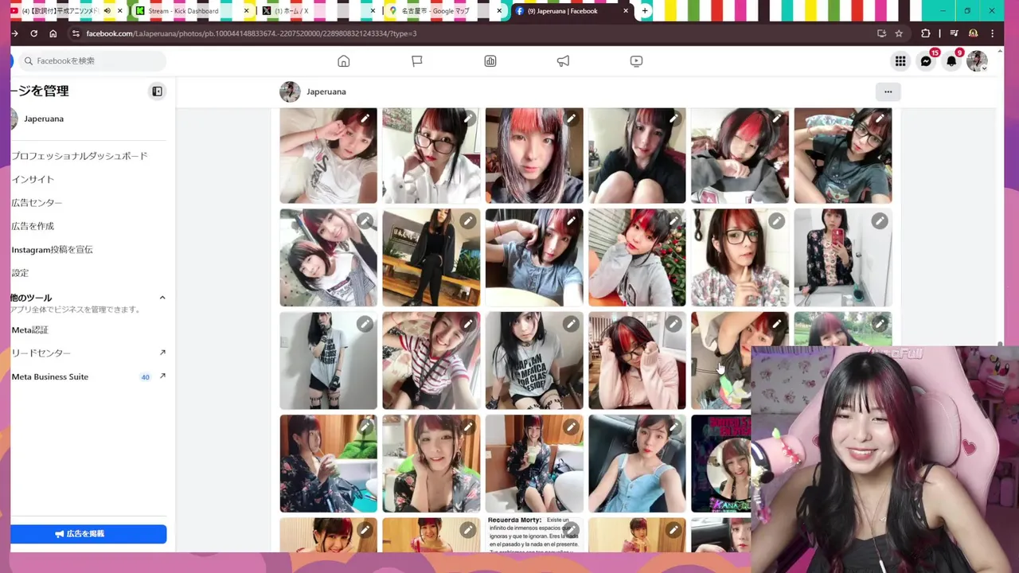
Task: Edit the mirror selfie with red phone
Action: coord(880,221)
